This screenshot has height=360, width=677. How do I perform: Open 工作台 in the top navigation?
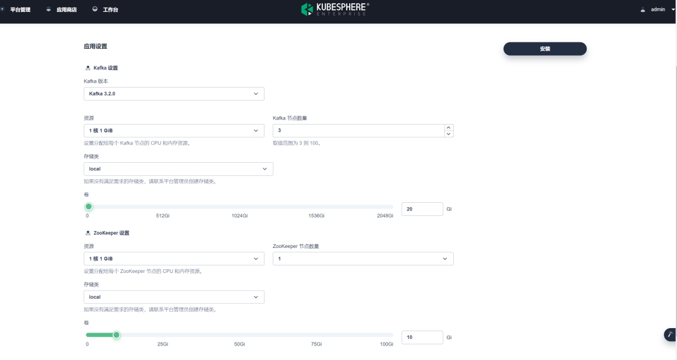tap(110, 9)
